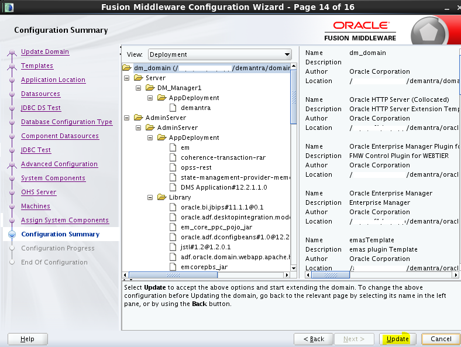The image size is (461, 347).
Task: Click the DM_Manager1 folder icon
Action: tap(150, 88)
